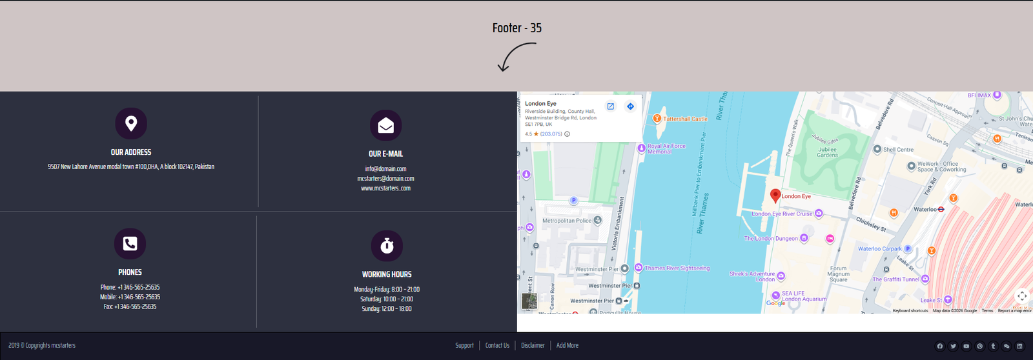This screenshot has height=360, width=1033.
Task: Click the Monday-Friday: 8:00 - 21:00 hours
Action: (387, 289)
